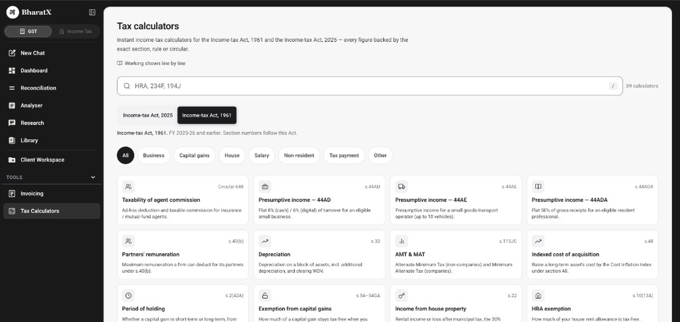The image size is (680, 322).
Task: Click the search magnifier icon
Action: (127, 86)
